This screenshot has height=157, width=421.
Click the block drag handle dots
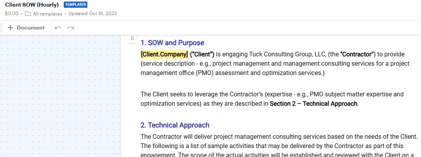132,38
